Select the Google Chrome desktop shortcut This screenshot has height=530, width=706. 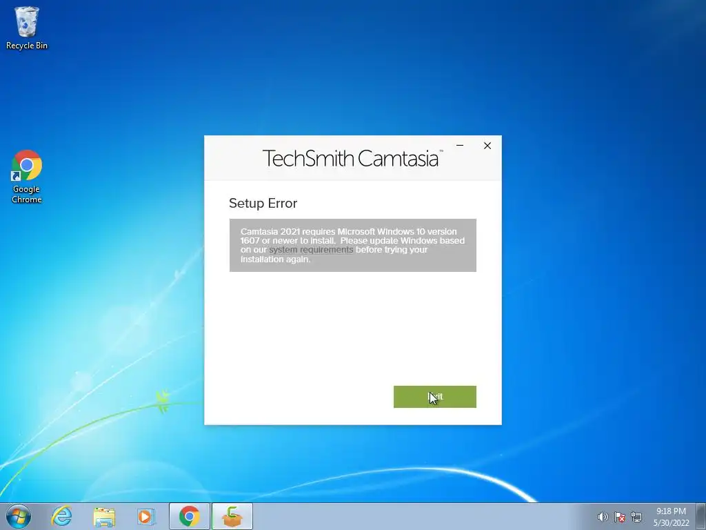click(27, 177)
